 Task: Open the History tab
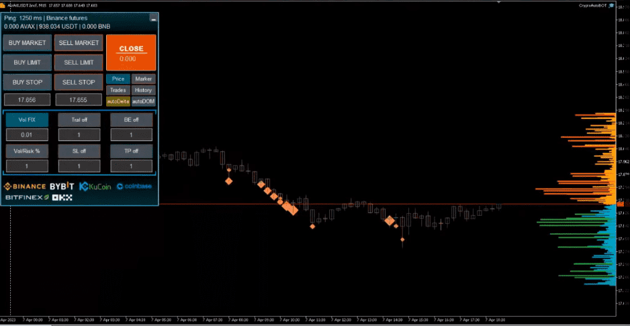coord(142,89)
